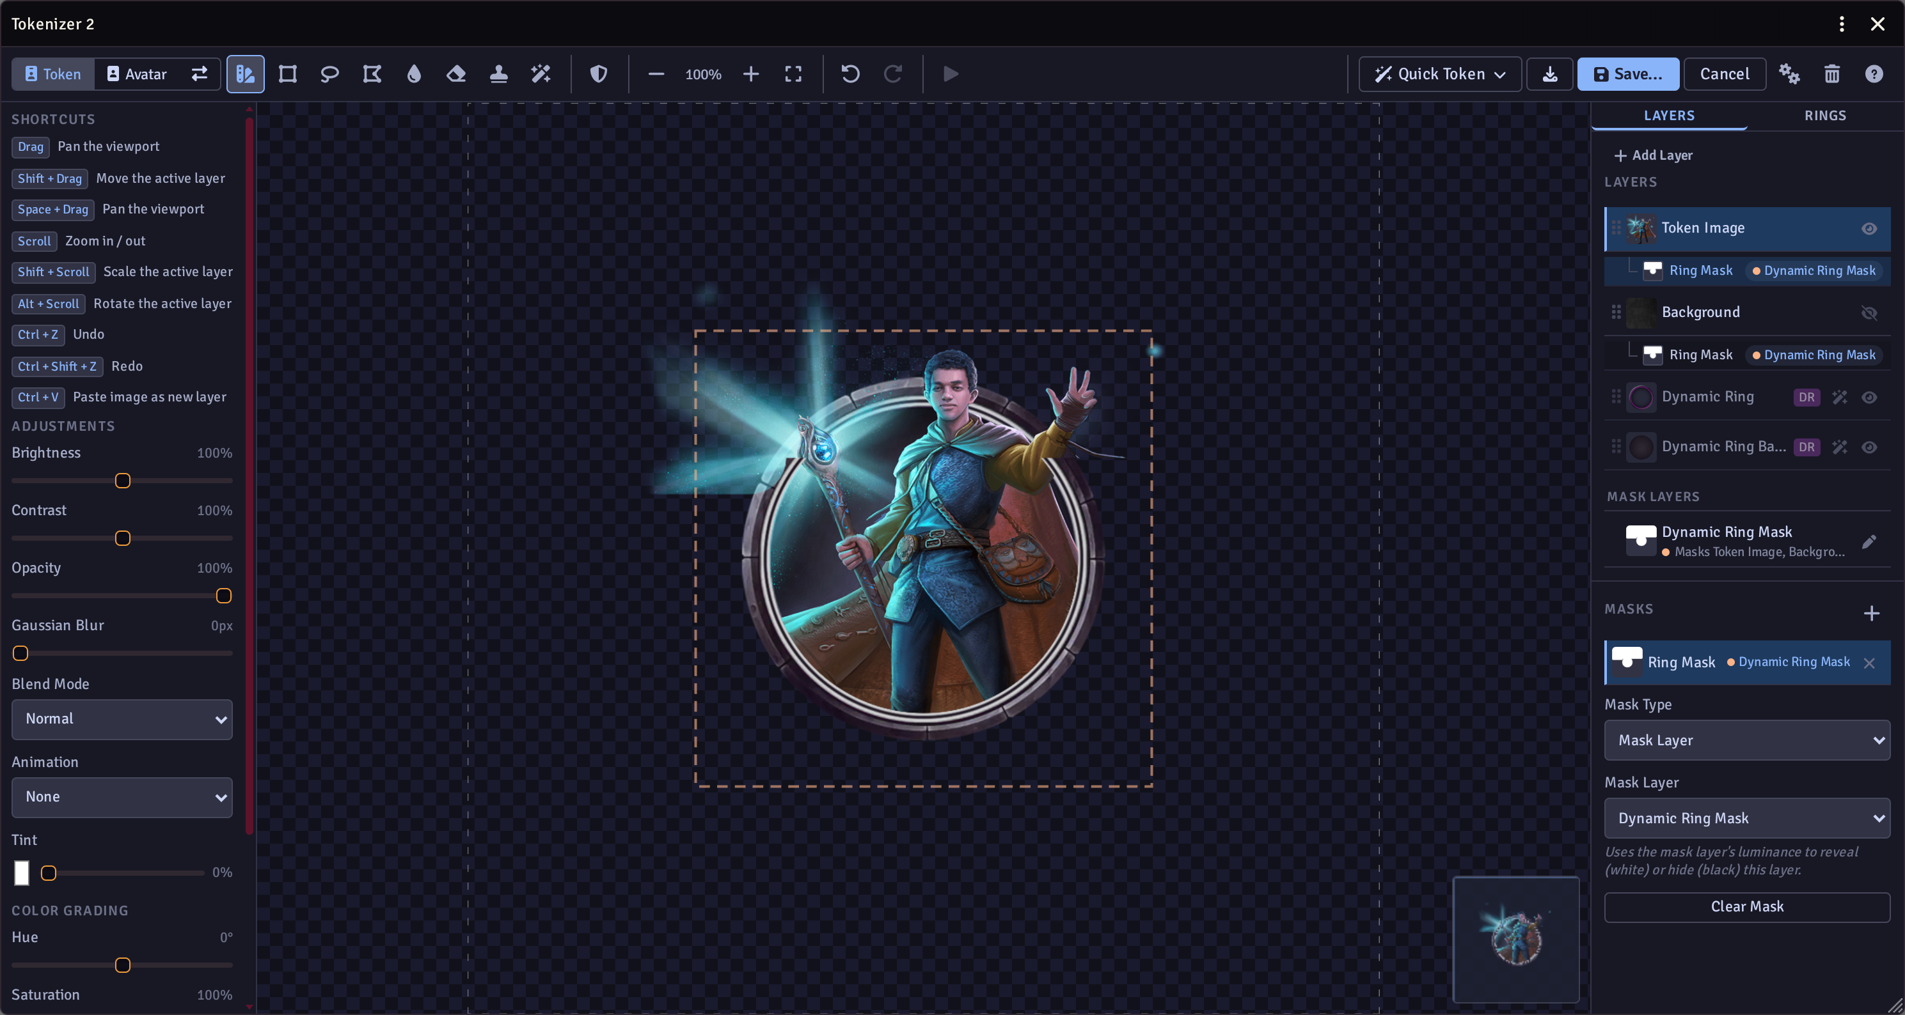Switch to Token mode
Image resolution: width=1905 pixels, height=1015 pixels.
(52, 74)
